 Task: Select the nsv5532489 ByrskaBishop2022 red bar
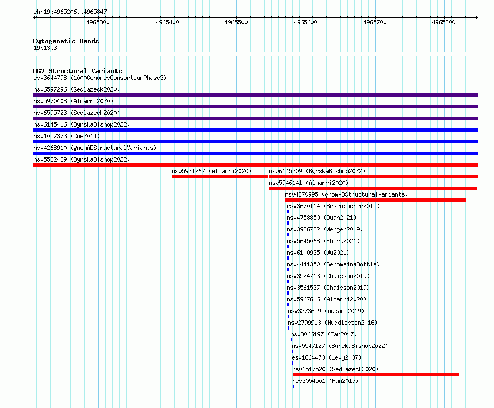[x=255, y=165]
